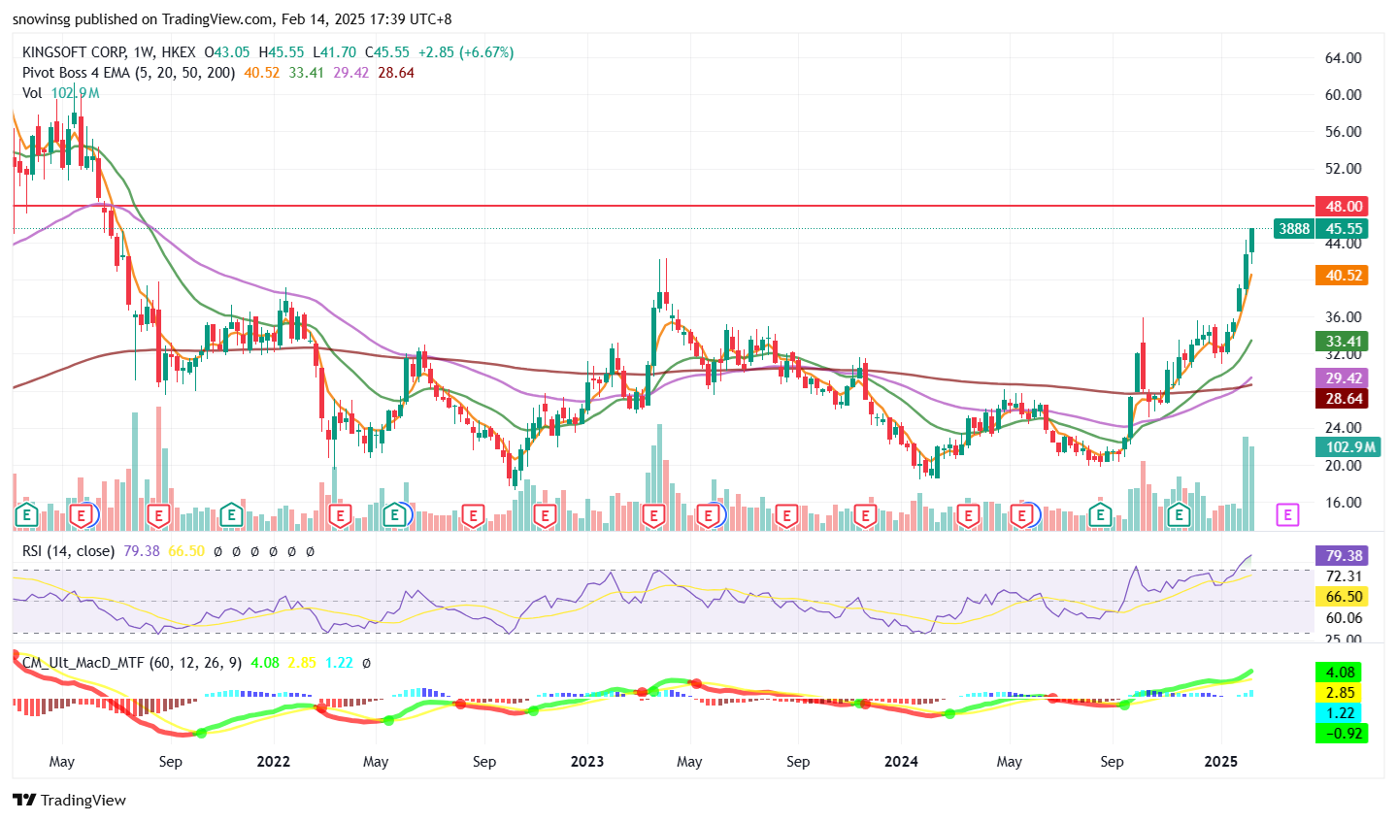The width and height of the screenshot is (1397, 821).
Task: Select the 102.9M volume axis label
Action: (1347, 446)
